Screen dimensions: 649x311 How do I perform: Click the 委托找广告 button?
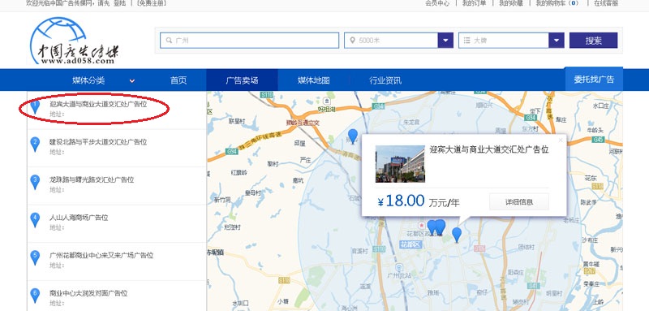[x=594, y=80]
